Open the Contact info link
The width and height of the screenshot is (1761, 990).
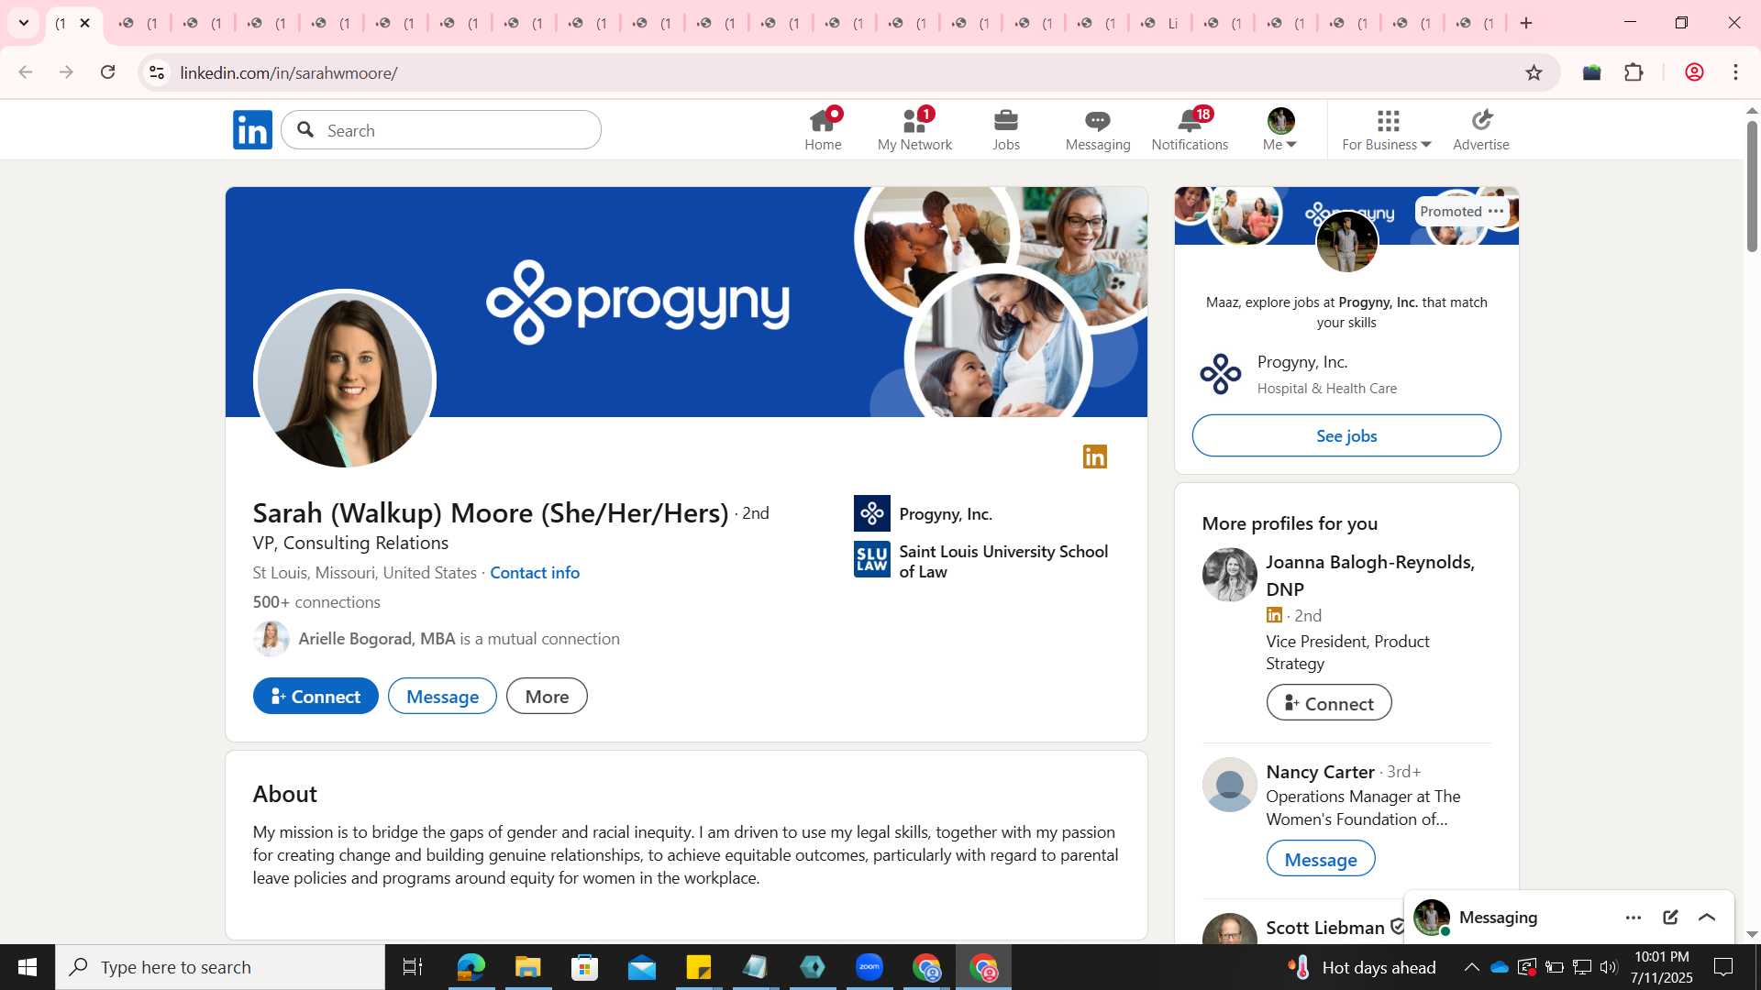535,572
